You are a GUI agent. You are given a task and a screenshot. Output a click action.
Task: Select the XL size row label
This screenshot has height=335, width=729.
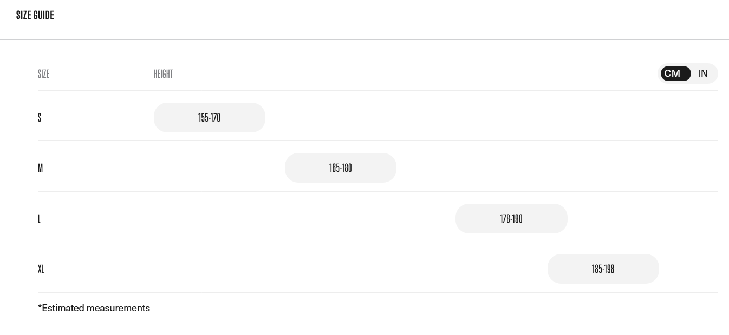[x=41, y=269]
